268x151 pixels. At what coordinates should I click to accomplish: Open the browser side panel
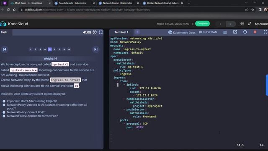pos(260,10)
